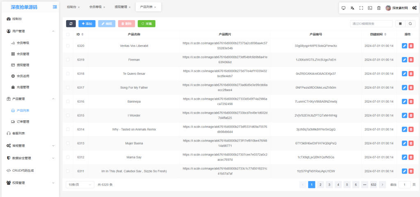Focus the 通过ID模糊搜索 search field
Screen dimensions: 420x197
(368, 24)
